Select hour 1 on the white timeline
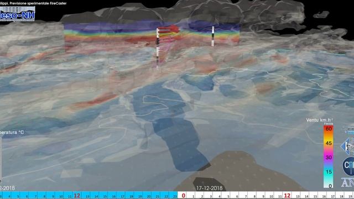 point(193,197)
